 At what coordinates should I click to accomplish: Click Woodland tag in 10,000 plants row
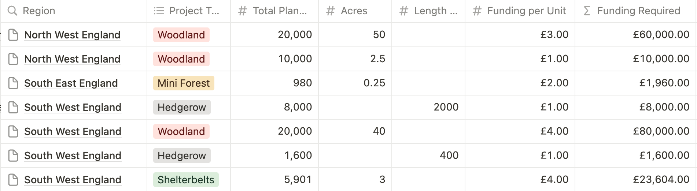click(x=181, y=59)
